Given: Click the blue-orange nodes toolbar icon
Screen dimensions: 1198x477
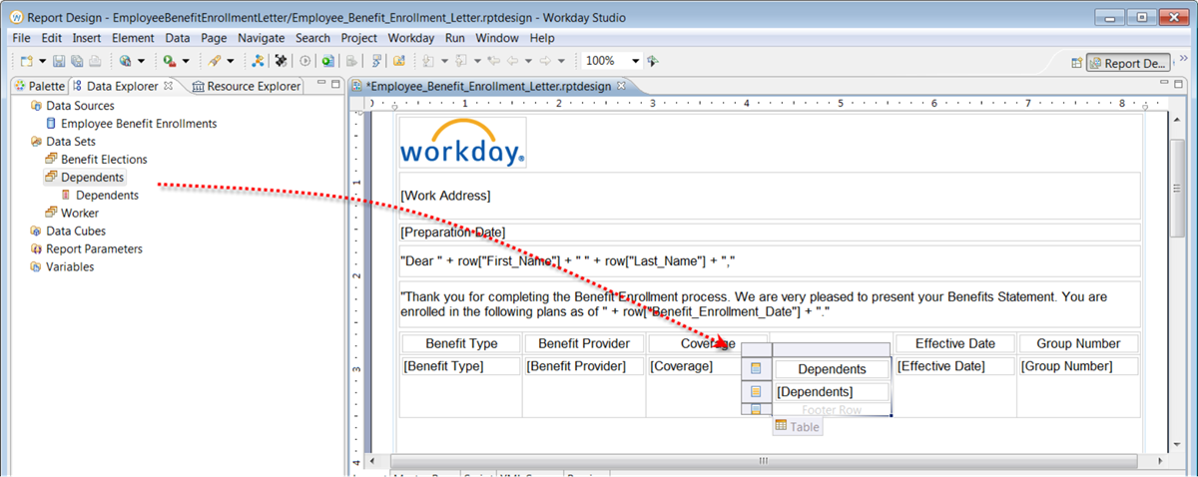Looking at the screenshot, I should pyautogui.click(x=258, y=61).
